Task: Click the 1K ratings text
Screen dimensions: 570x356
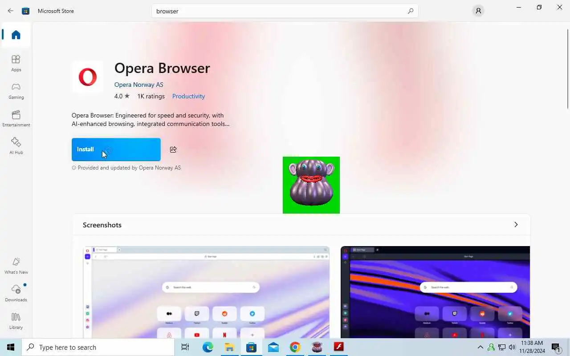Action: click(151, 96)
